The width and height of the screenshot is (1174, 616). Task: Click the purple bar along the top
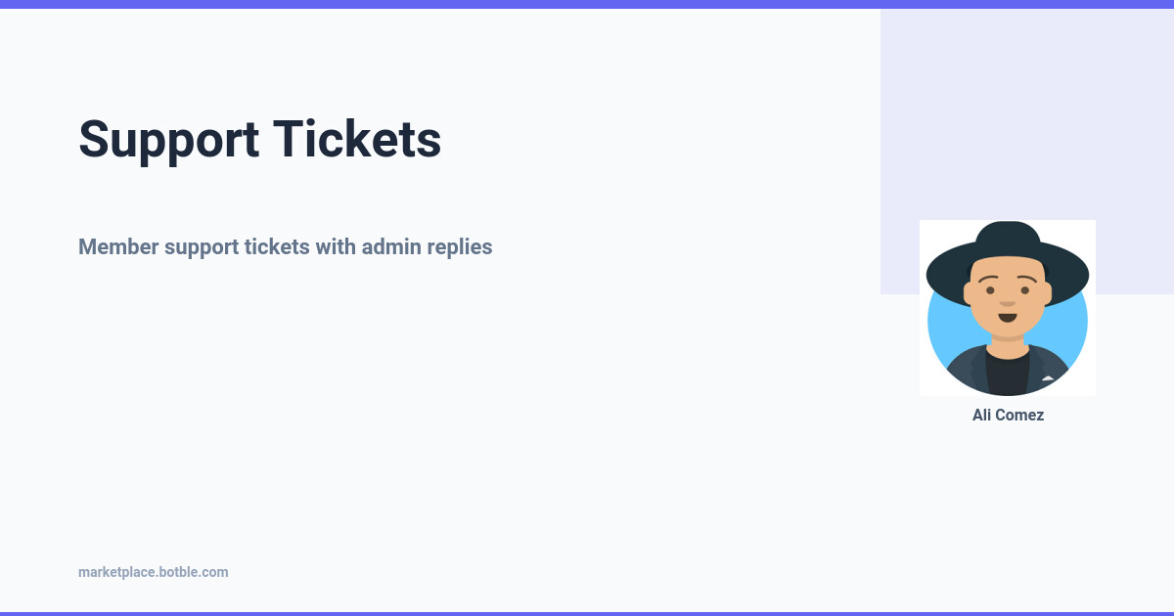pos(587,4)
